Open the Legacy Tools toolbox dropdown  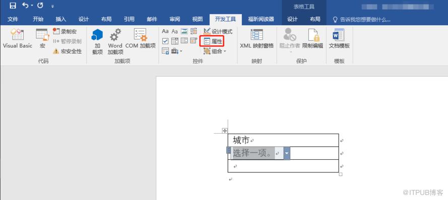point(177,51)
